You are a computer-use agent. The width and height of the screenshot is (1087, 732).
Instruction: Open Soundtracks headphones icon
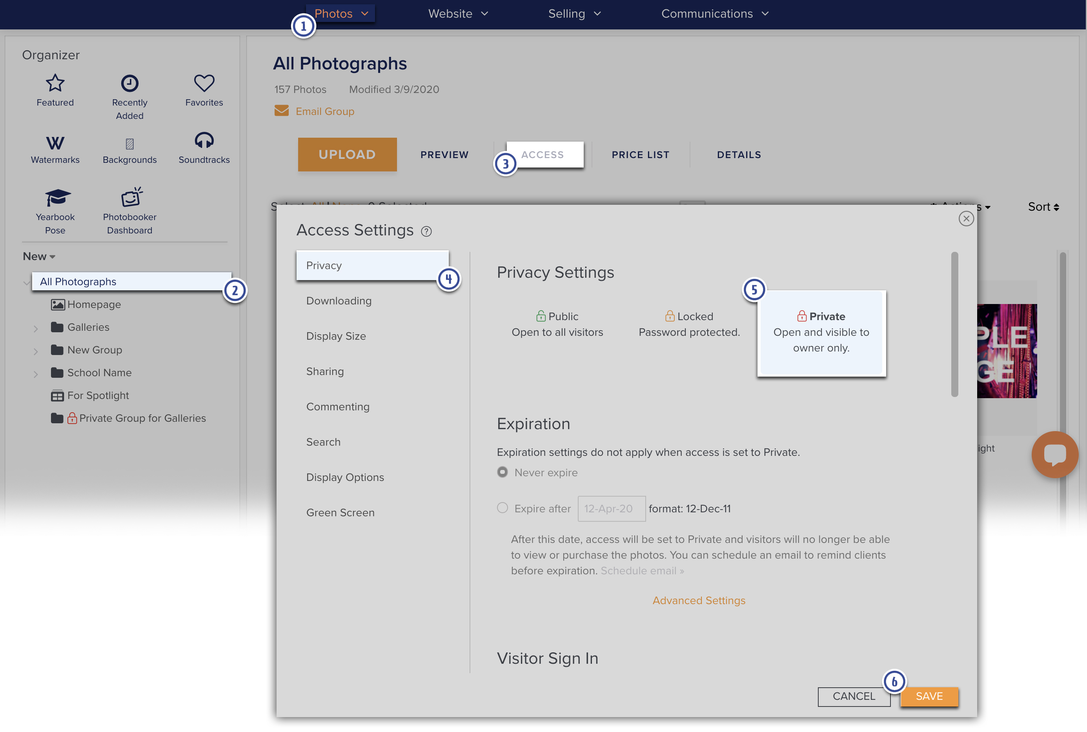click(x=204, y=140)
